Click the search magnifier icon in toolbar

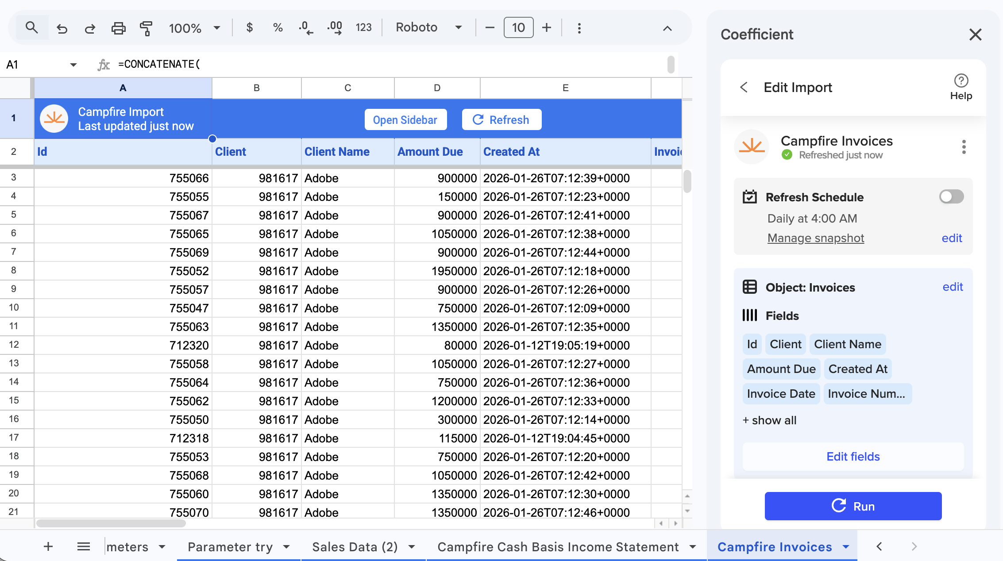(x=31, y=28)
